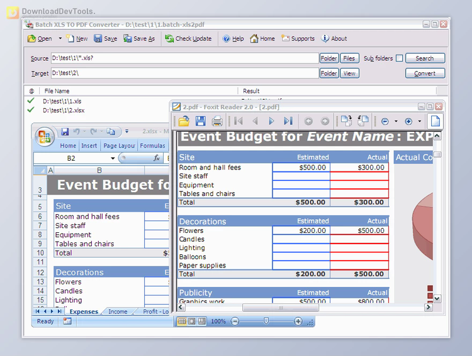This screenshot has width=472, height=356.
Task: Select the Expenses sheet tab
Action: coord(84,311)
